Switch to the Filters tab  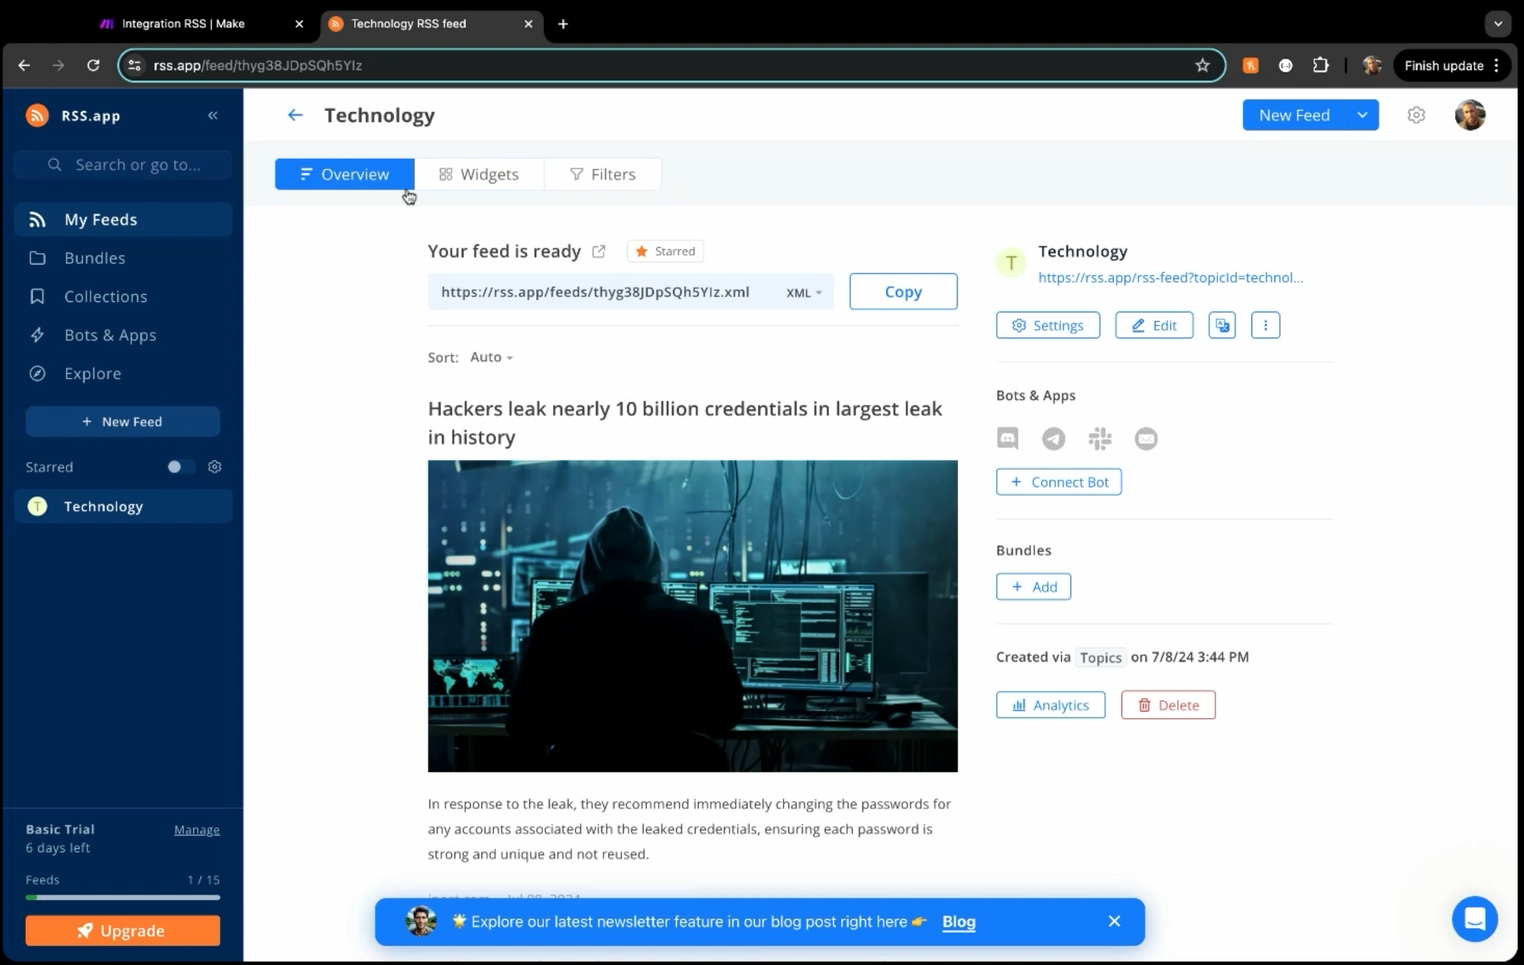[x=602, y=175]
